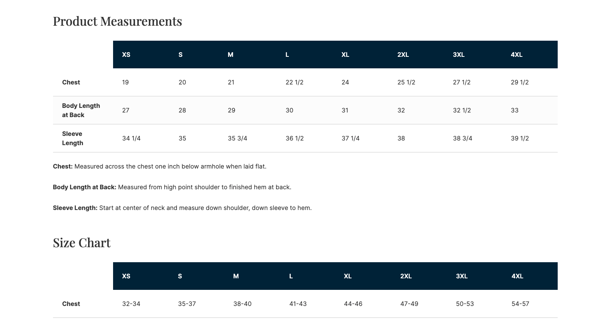This screenshot has width=595, height=334.
Task: Select the 39 1/2 sleeve length cell
Action: [x=520, y=138]
